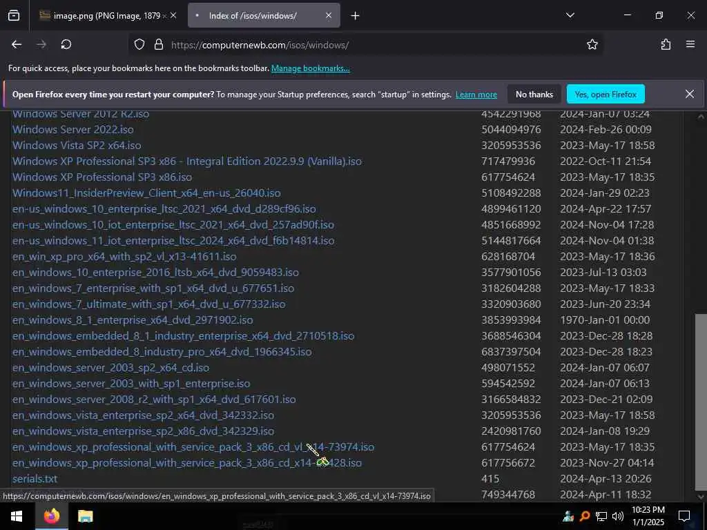Download en-us_windows_10_enterprise_ltsc_2021 iso
Viewport: 707px width, 530px height.
pyautogui.click(x=164, y=209)
